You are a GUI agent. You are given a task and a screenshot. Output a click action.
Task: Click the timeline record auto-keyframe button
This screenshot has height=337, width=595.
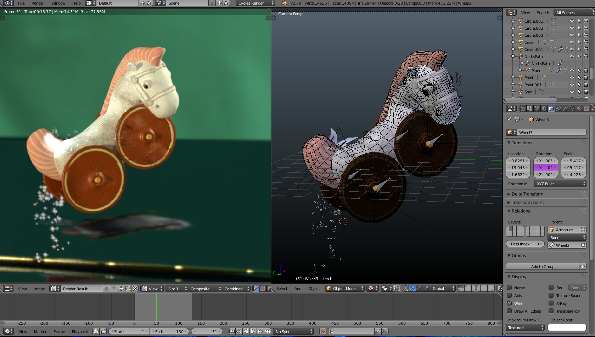[x=322, y=332]
